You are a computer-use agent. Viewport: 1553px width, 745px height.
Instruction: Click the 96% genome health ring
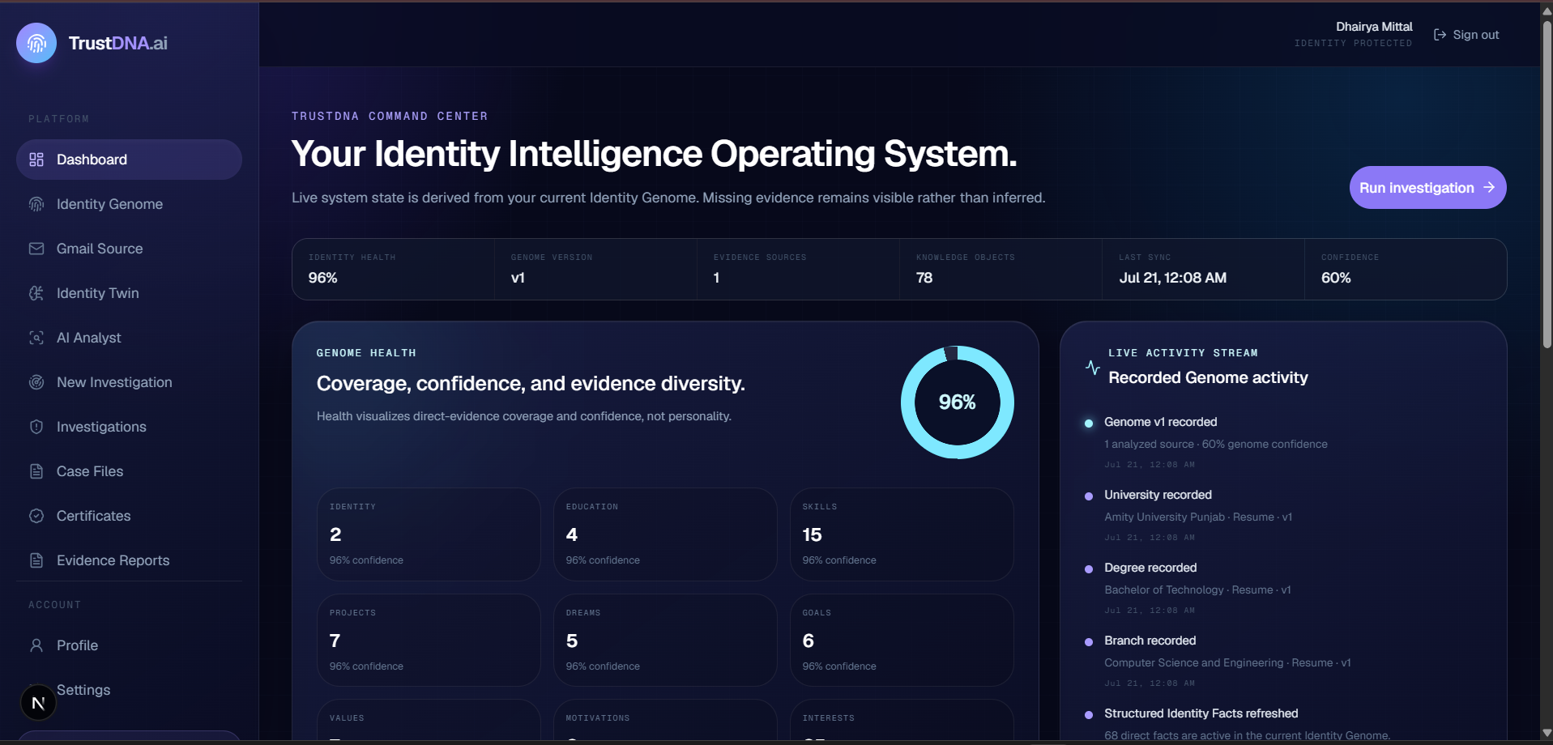[x=957, y=402]
